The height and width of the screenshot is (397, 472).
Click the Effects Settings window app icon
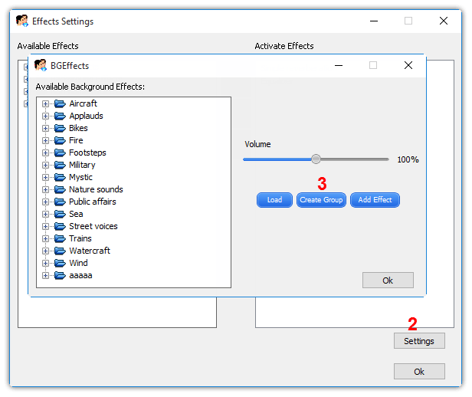22,21
